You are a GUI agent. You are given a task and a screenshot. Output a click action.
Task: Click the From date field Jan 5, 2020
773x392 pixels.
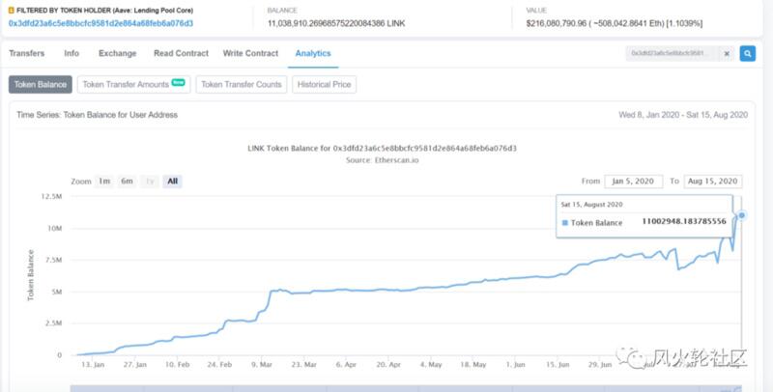click(634, 182)
